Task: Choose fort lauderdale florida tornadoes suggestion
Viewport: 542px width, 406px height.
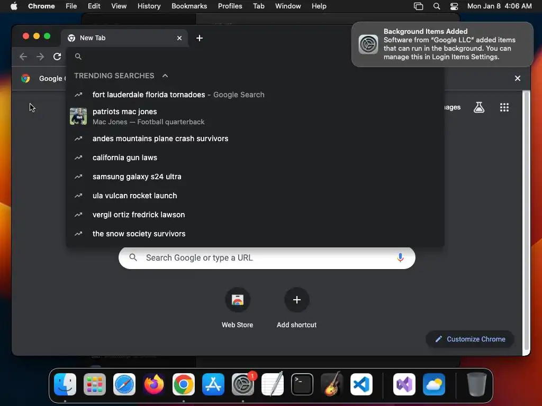Action: [255, 95]
